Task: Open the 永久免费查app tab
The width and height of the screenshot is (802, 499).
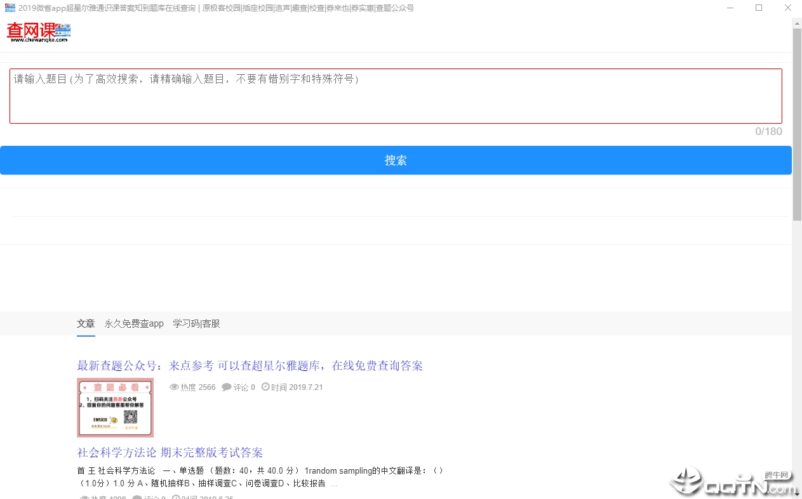Action: pos(134,323)
